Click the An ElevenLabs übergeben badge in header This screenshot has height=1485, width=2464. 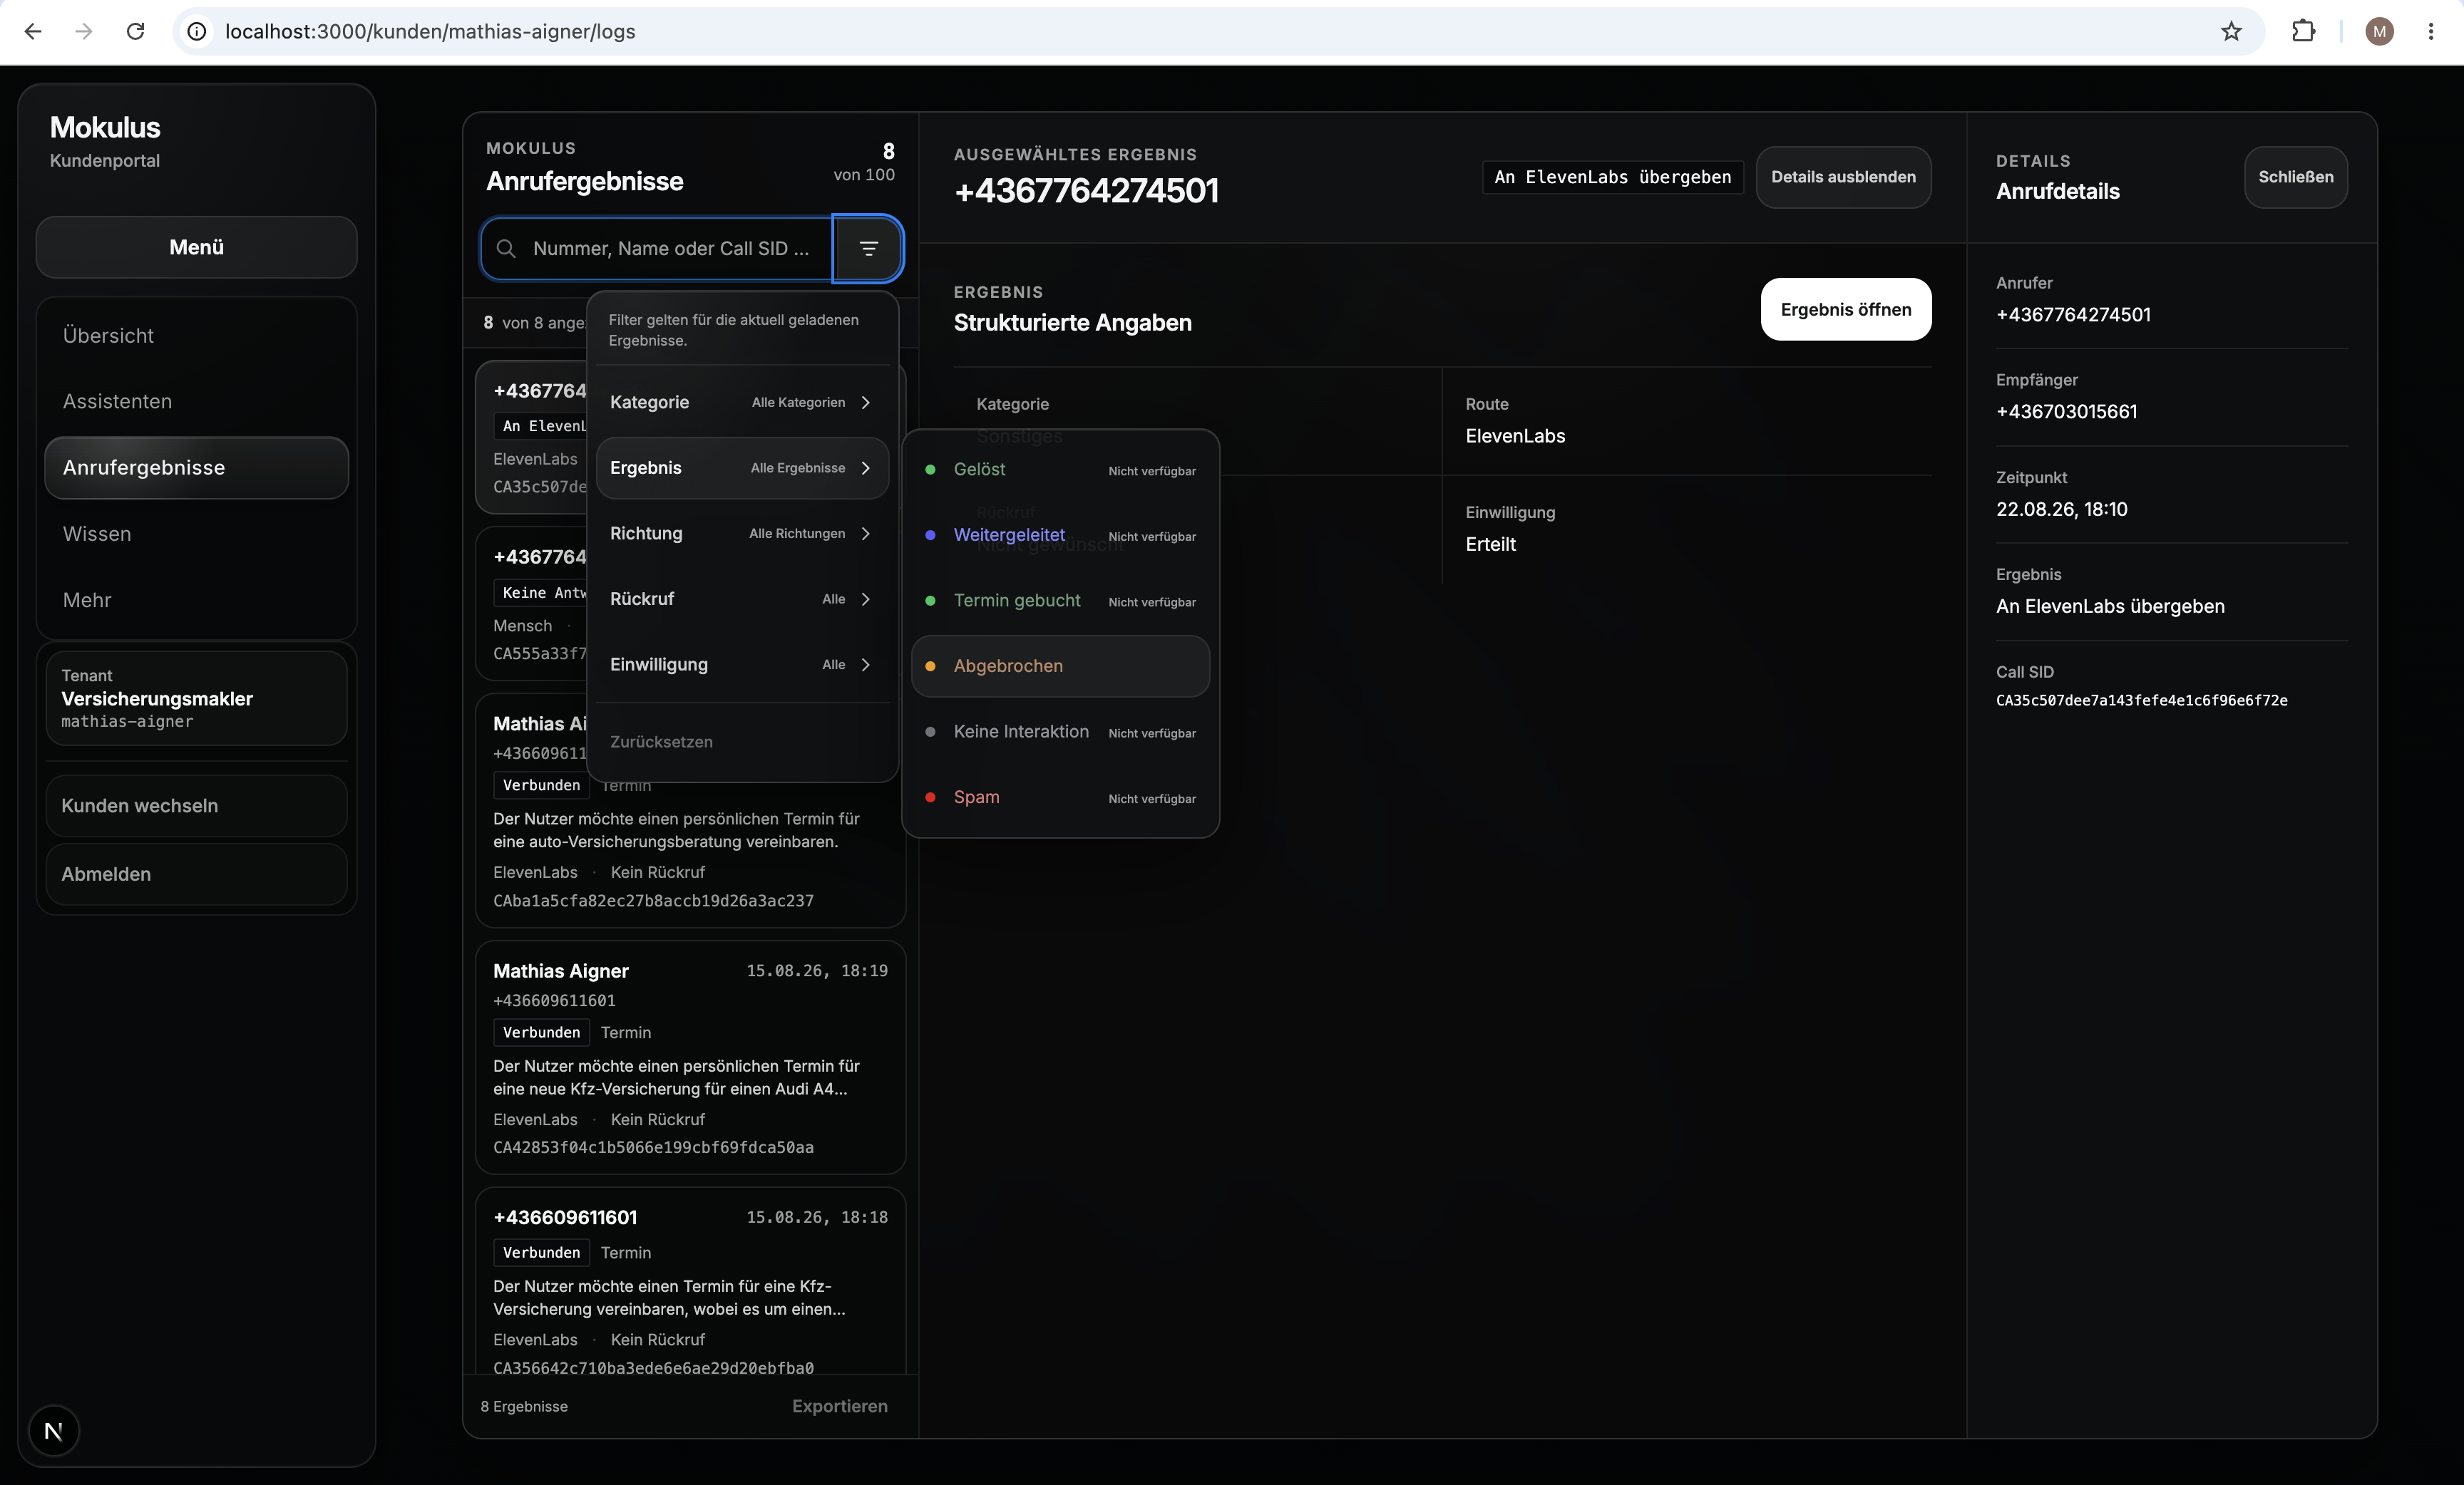[x=1612, y=177]
